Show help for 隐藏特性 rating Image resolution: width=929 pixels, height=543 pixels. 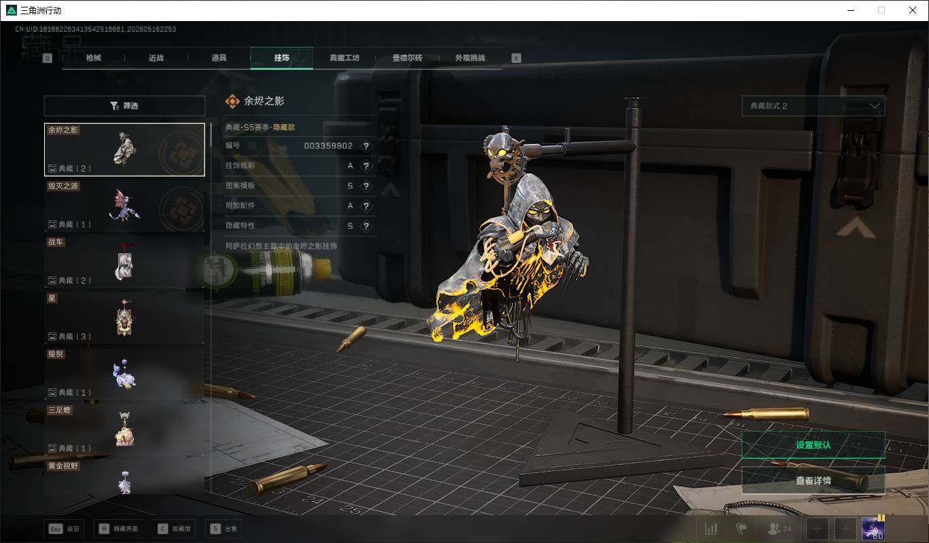pos(366,226)
